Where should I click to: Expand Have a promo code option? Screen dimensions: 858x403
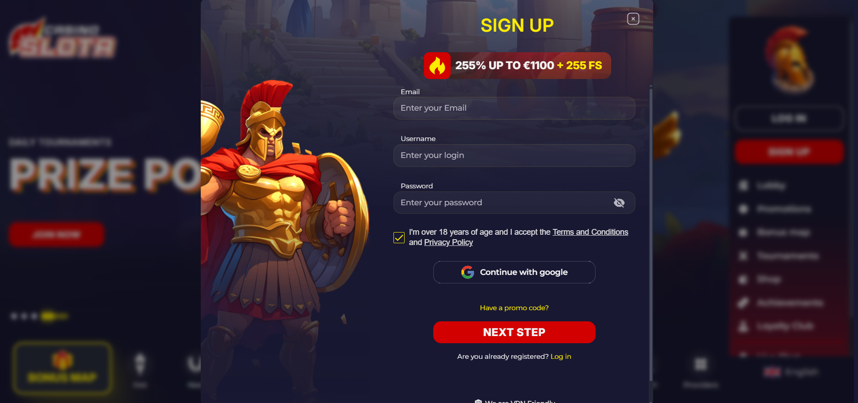pyautogui.click(x=514, y=308)
